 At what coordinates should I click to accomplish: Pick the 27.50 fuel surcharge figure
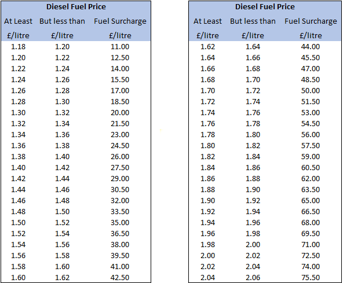click(120, 168)
